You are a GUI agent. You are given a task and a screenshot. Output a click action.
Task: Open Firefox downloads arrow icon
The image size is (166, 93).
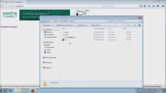(149, 6)
